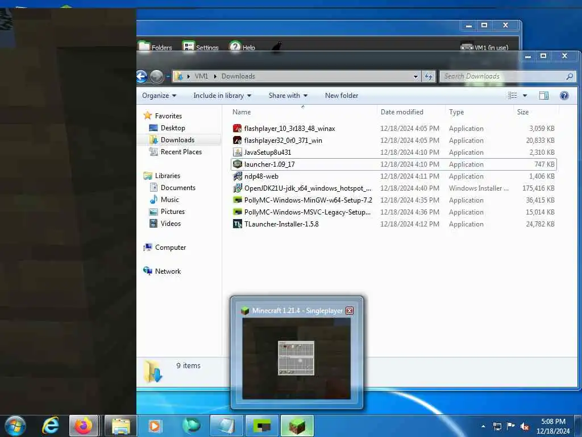Open the green bubble app on taskbar

(191, 426)
